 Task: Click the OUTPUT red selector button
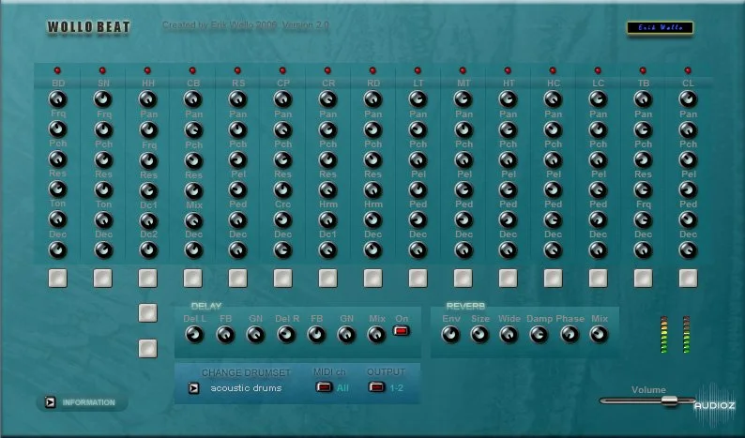[x=376, y=387]
